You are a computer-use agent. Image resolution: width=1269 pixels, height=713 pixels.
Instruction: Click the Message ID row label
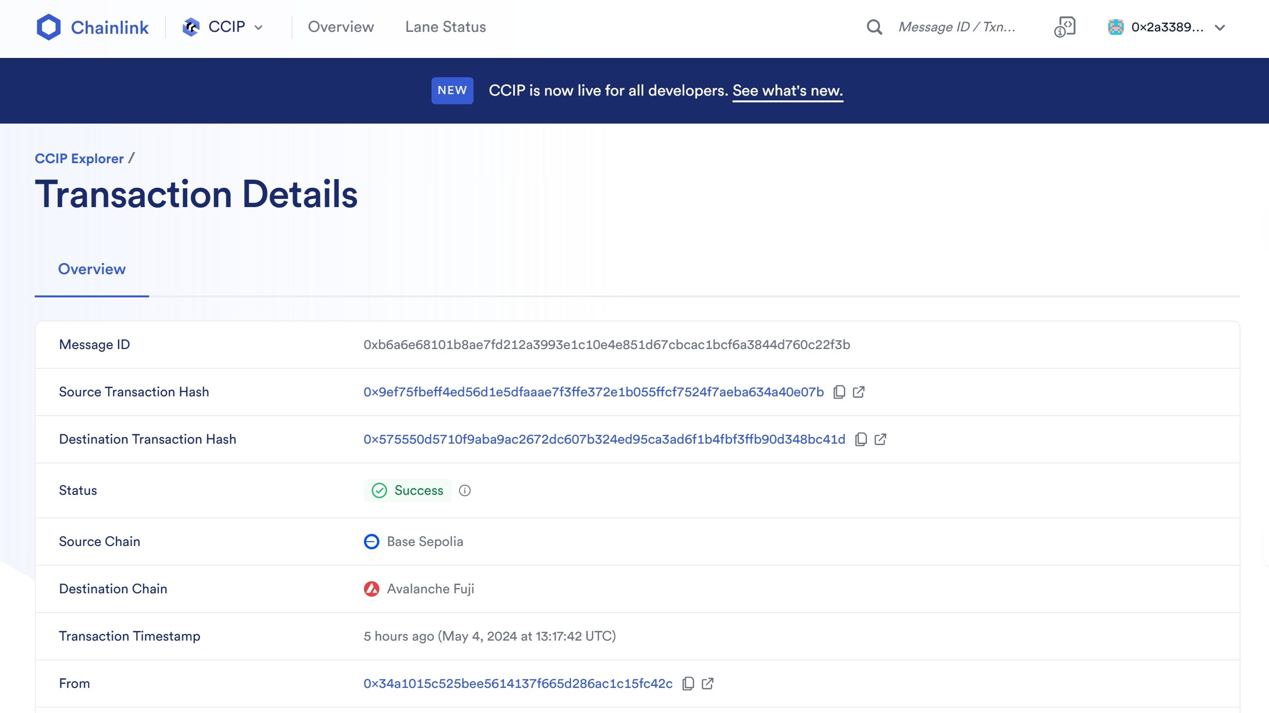click(x=94, y=345)
